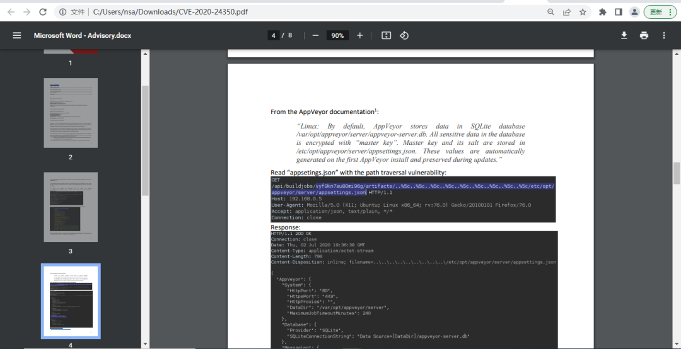Viewport: 681px width, 349px height.
Task: Edit the current page number field
Action: pos(273,36)
